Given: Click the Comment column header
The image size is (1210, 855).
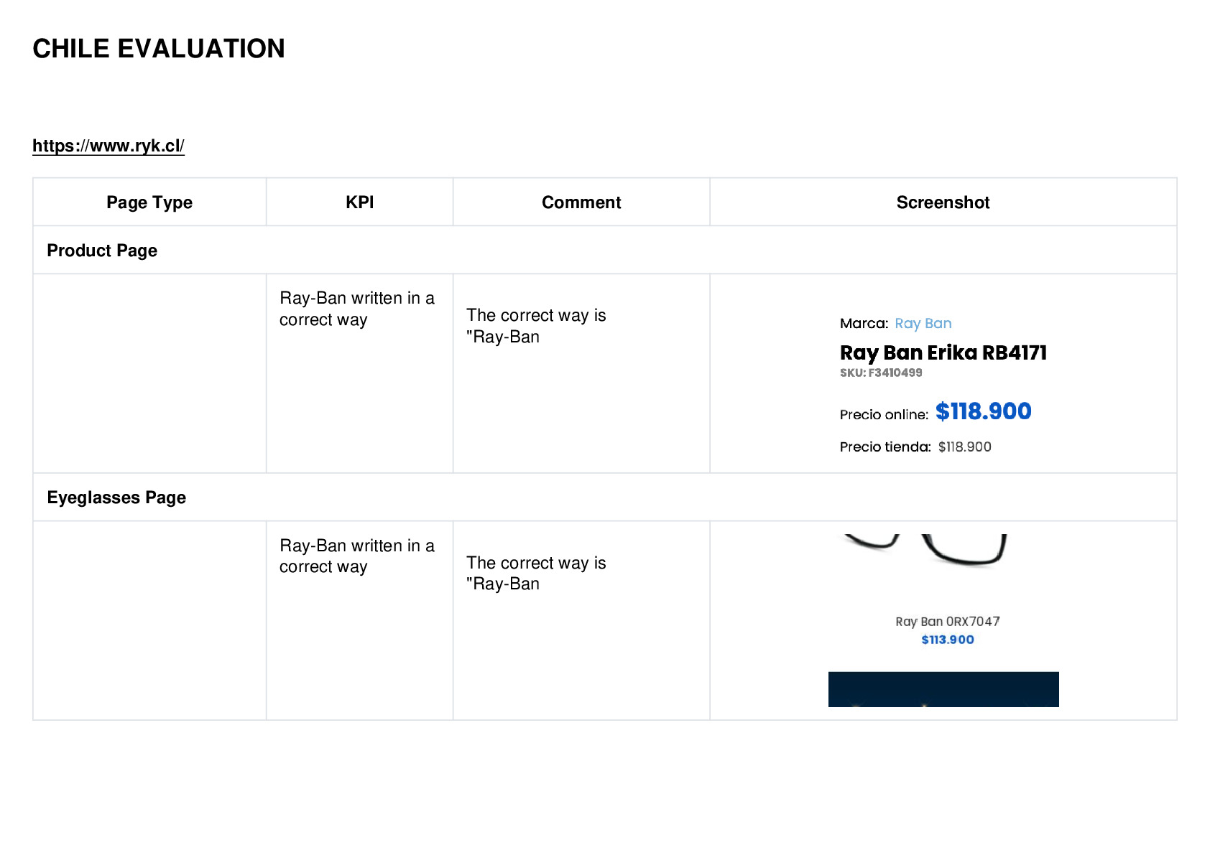Looking at the screenshot, I should [581, 202].
